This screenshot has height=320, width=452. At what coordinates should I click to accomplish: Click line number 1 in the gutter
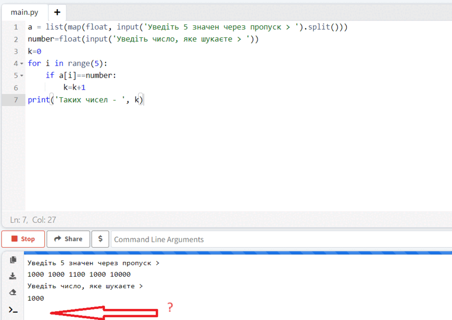[16, 27]
